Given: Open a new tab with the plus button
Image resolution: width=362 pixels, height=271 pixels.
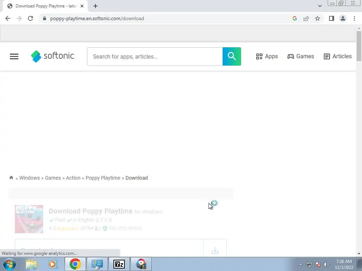Looking at the screenshot, I should click(x=95, y=6).
